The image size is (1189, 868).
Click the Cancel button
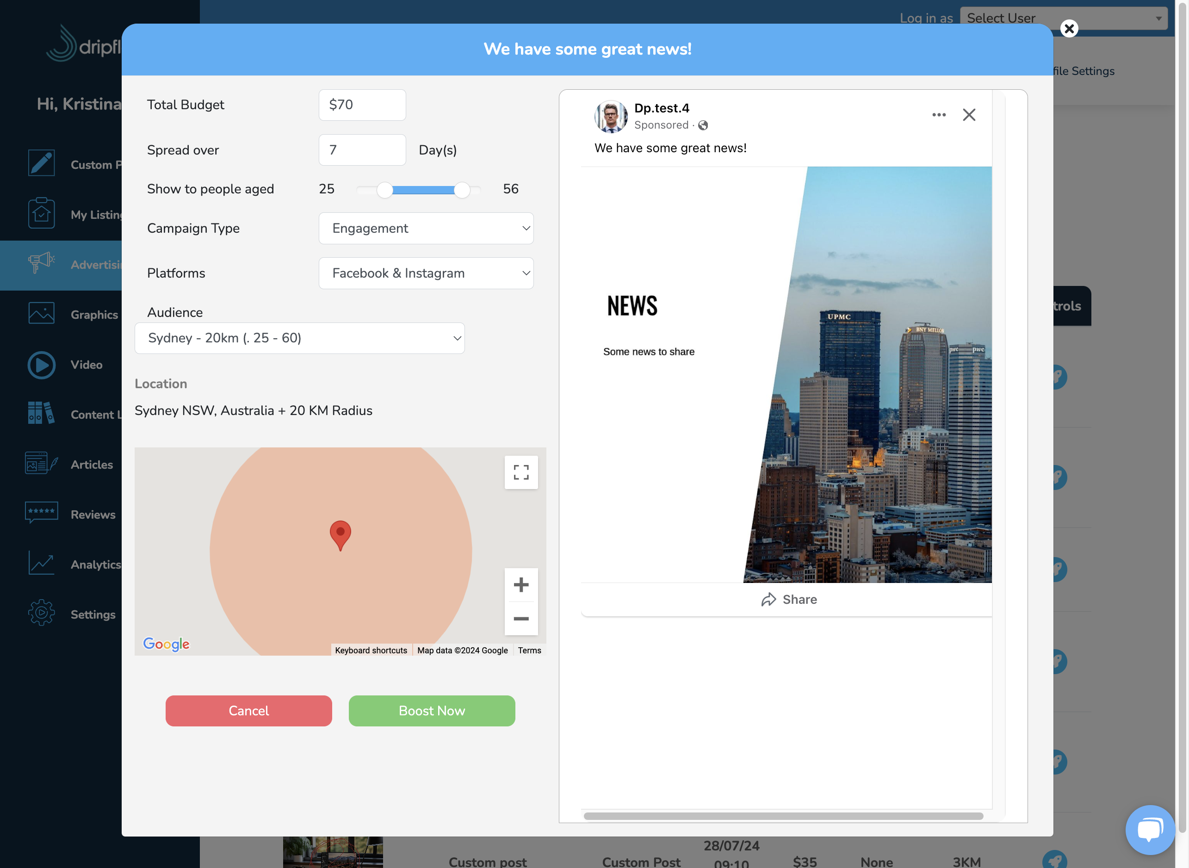tap(248, 710)
